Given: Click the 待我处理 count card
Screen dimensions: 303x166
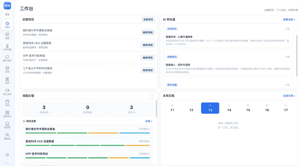Looking at the screenshot, I should [44, 109].
